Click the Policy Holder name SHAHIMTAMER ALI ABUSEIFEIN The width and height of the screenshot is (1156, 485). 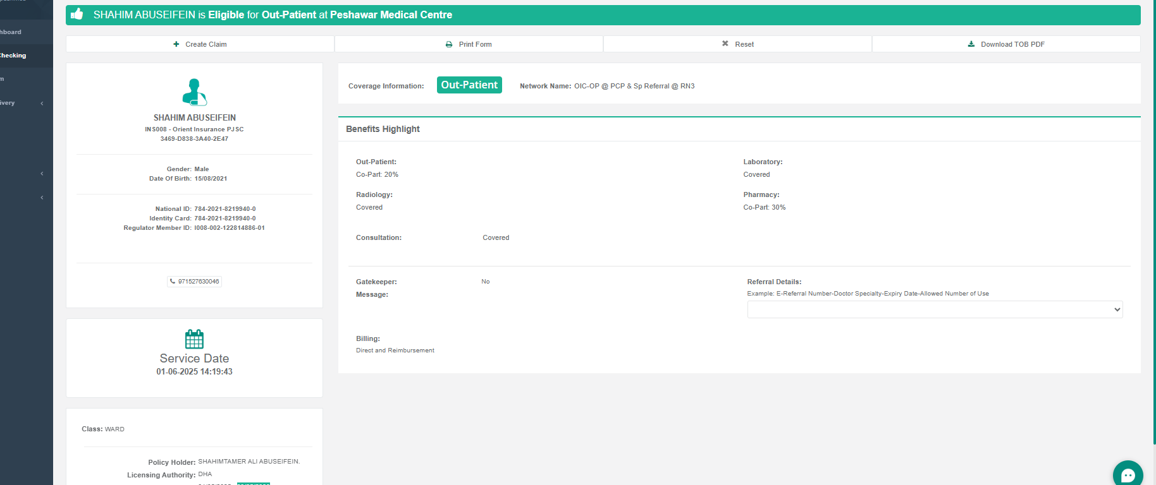click(249, 462)
